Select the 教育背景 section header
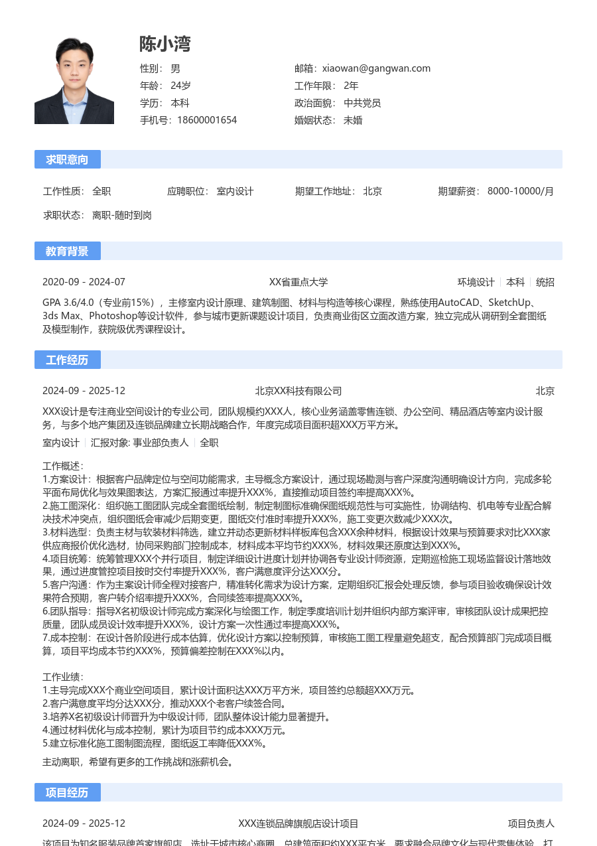The width and height of the screenshot is (597, 846). [x=67, y=251]
